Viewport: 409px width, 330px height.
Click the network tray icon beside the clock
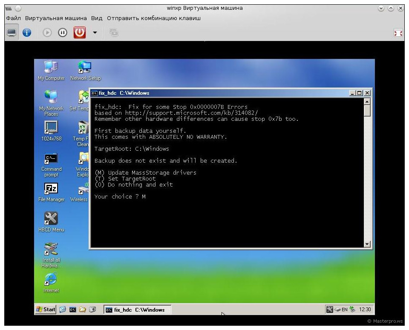(353, 310)
